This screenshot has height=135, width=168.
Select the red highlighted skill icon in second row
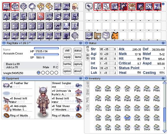click(41, 16)
